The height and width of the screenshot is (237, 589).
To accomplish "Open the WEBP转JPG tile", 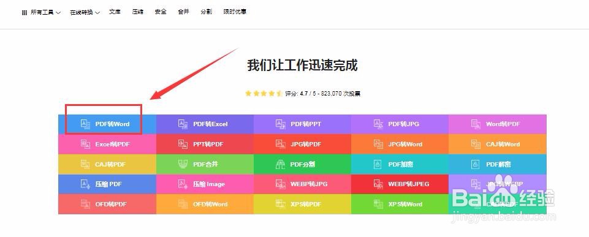I will [x=302, y=184].
